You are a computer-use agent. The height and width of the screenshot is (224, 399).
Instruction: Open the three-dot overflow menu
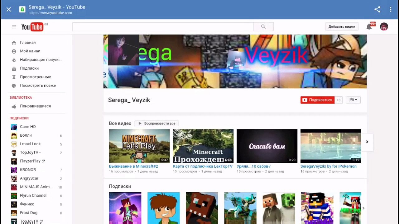point(390,9)
